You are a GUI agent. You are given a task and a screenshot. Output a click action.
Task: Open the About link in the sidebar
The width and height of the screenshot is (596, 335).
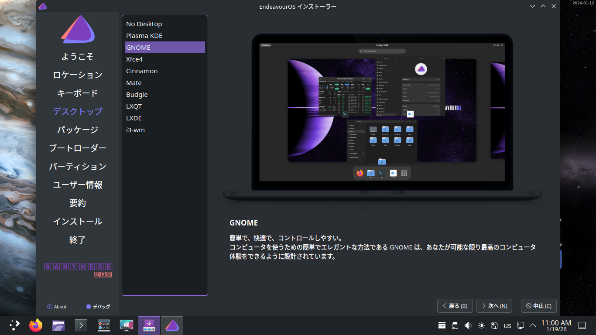click(57, 307)
